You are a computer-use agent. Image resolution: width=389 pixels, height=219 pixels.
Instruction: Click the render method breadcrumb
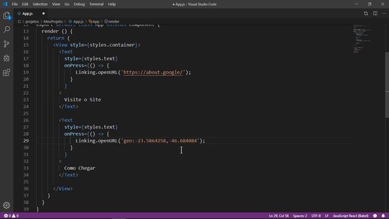(x=112, y=22)
